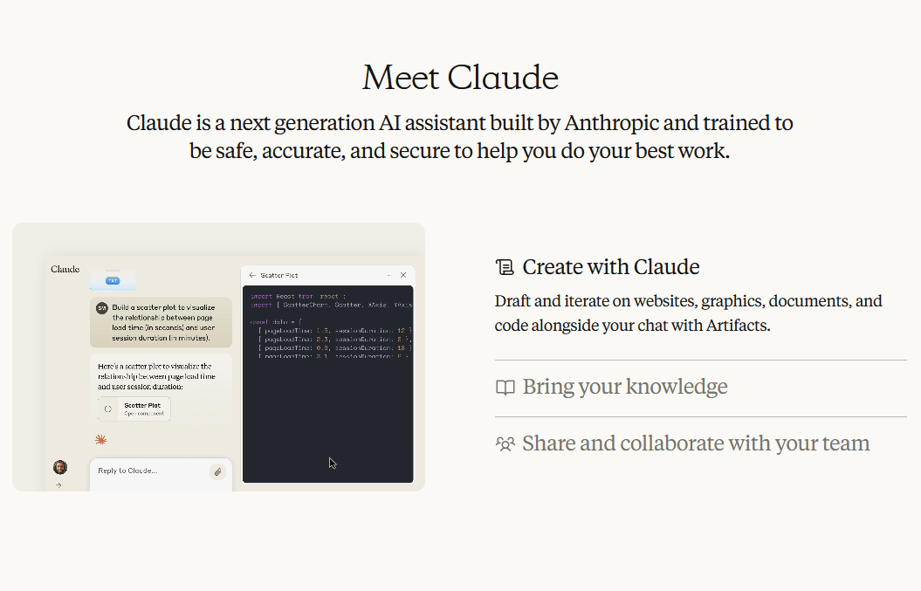
Task: Click the SW user initials badge
Action: click(x=102, y=308)
